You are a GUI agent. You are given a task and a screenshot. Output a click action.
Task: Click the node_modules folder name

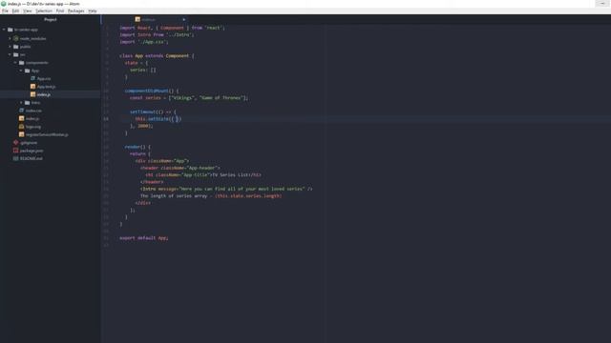(x=32, y=38)
